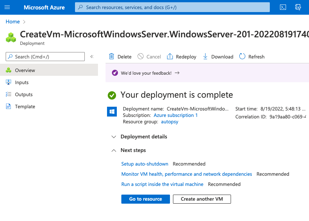Refresh the deployment overview
Screen dimensions: 309x221
point(242,57)
